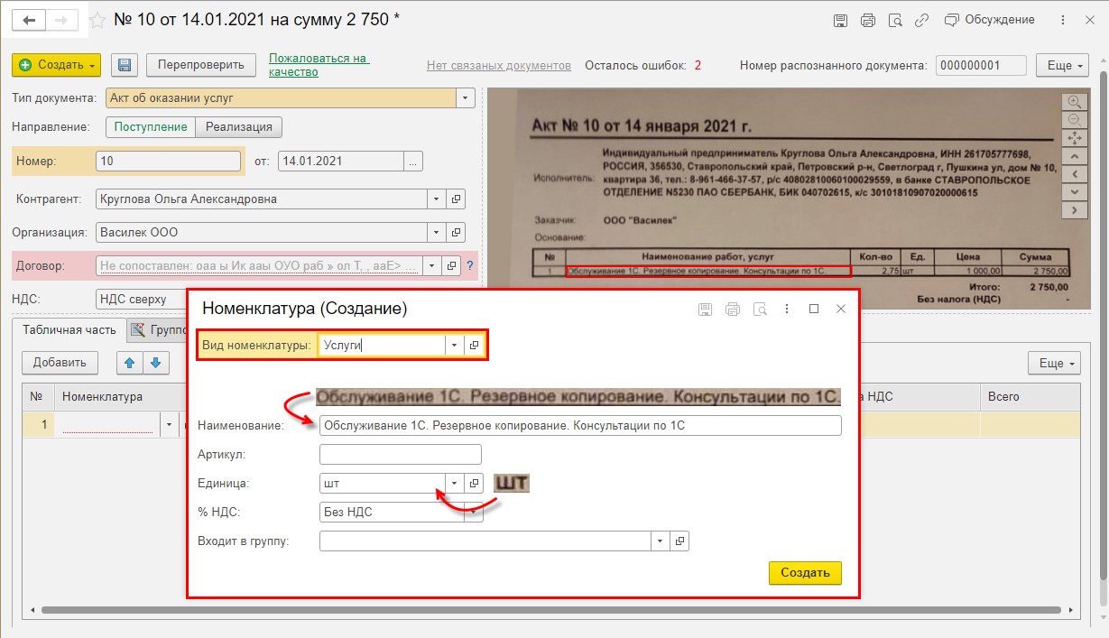Focus the Номер field with value 10
The width and height of the screenshot is (1109, 638).
coord(167,162)
